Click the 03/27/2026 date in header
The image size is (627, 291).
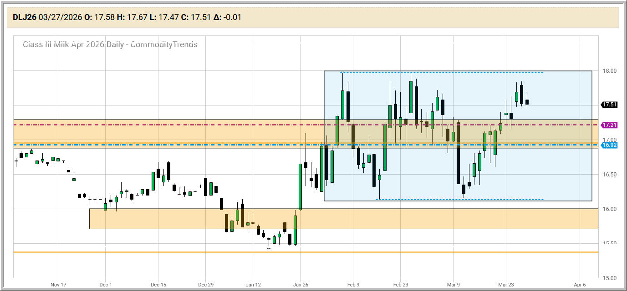pyautogui.click(x=61, y=17)
